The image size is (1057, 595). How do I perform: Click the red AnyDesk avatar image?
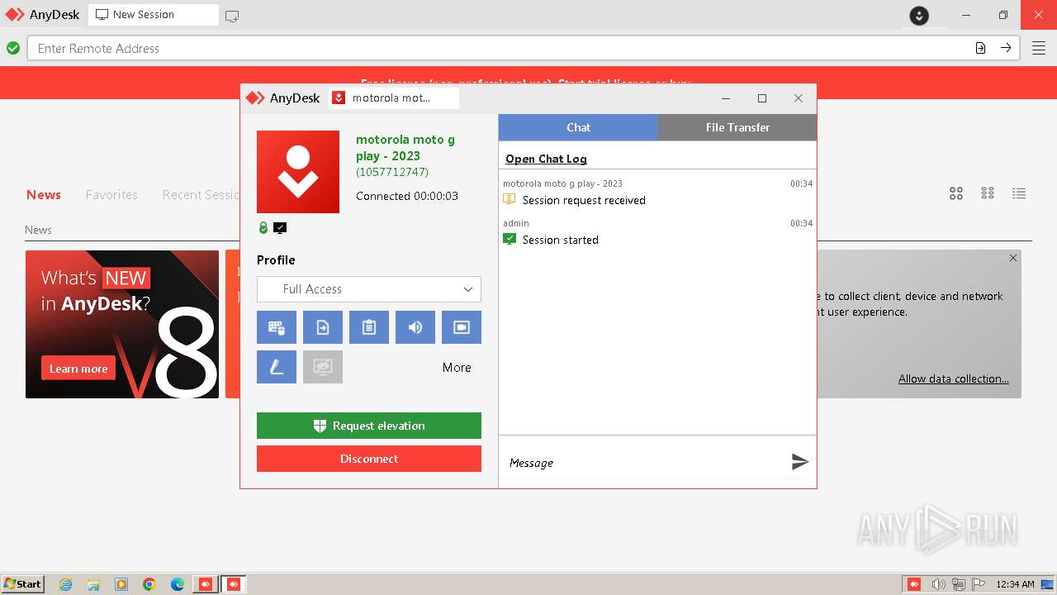[298, 172]
